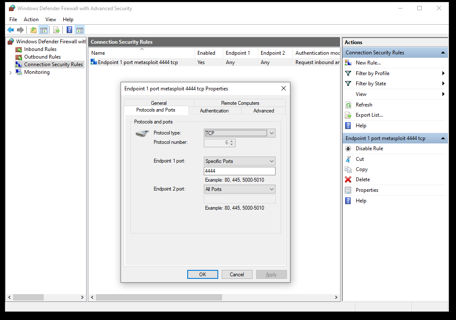Switch to the Authentication tab
Image resolution: width=456 pixels, height=320 pixels.
[214, 111]
